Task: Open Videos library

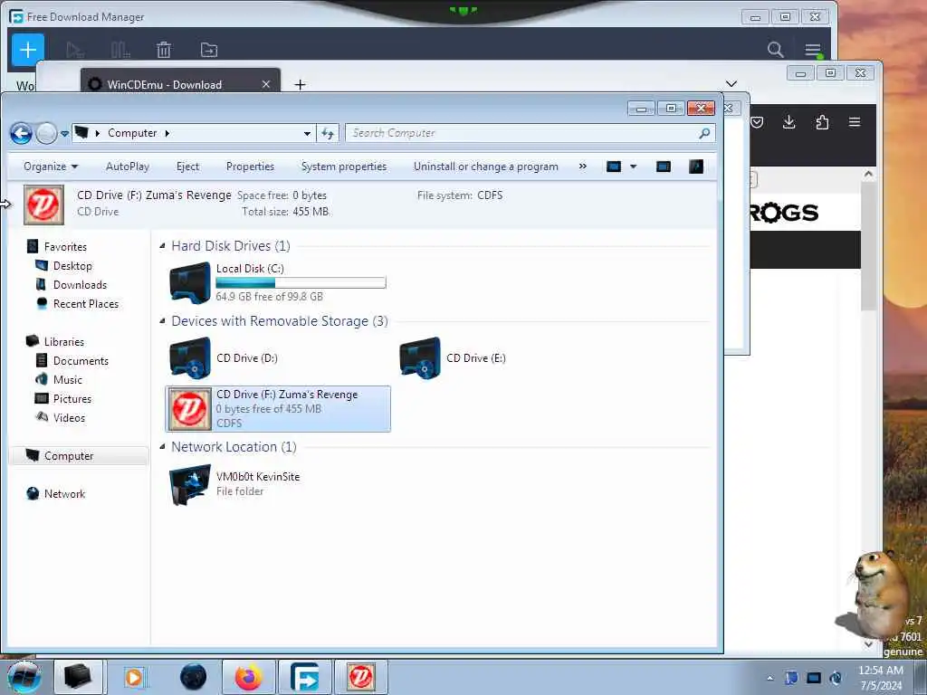Action: 61,418
